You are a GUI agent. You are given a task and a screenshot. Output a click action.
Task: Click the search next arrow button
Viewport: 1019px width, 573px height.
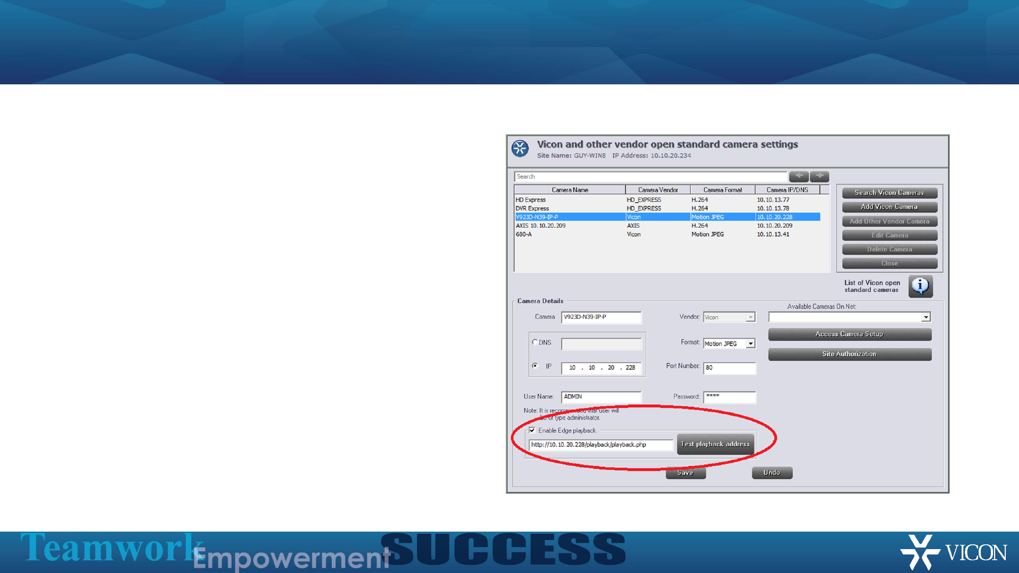click(x=819, y=176)
